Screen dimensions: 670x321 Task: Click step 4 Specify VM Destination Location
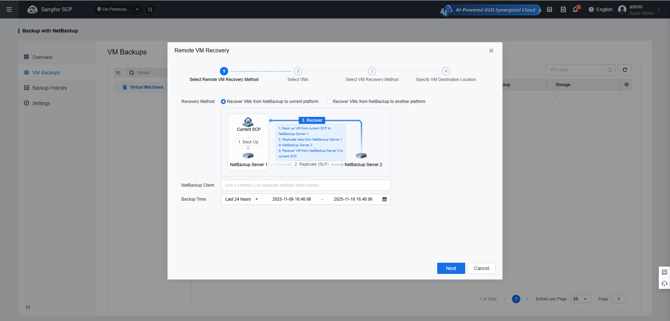[446, 75]
